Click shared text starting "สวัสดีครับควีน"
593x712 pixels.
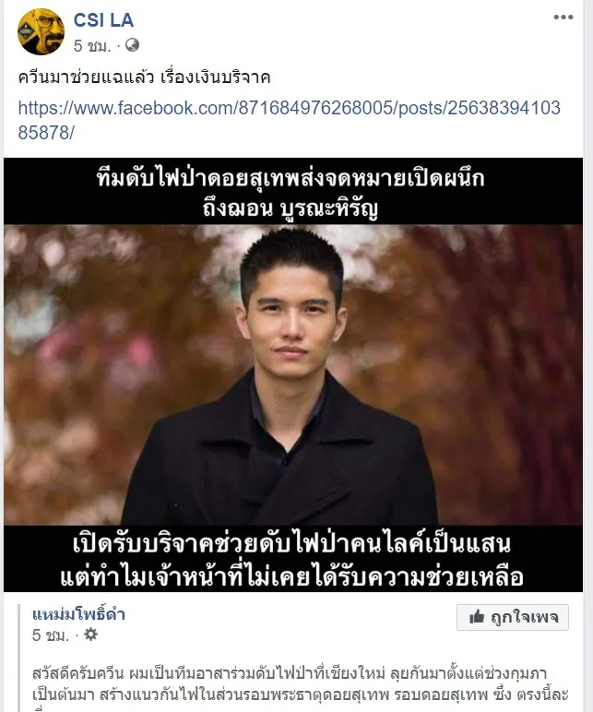click(290, 673)
